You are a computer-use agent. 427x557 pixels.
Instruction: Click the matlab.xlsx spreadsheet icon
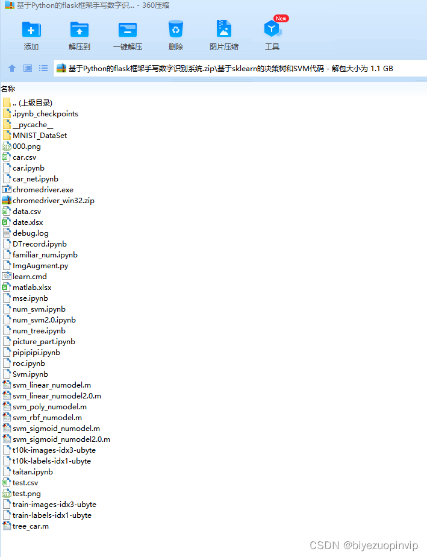pyautogui.click(x=7, y=288)
